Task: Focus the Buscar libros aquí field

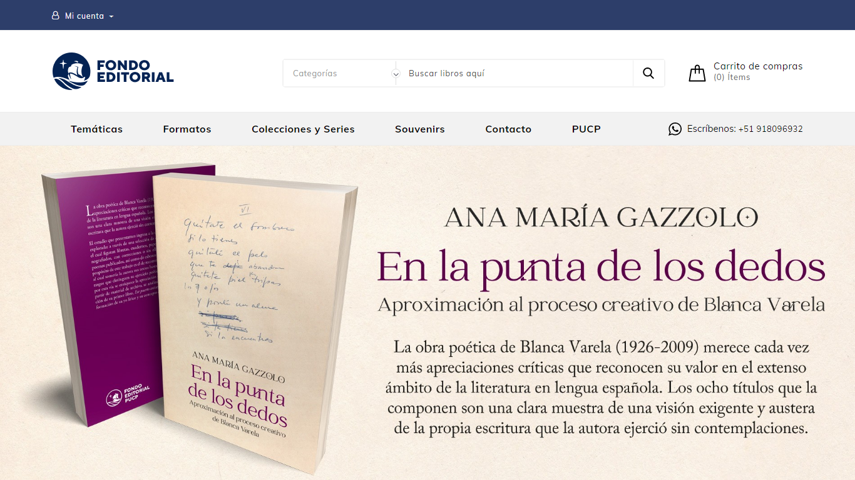Action: point(515,73)
